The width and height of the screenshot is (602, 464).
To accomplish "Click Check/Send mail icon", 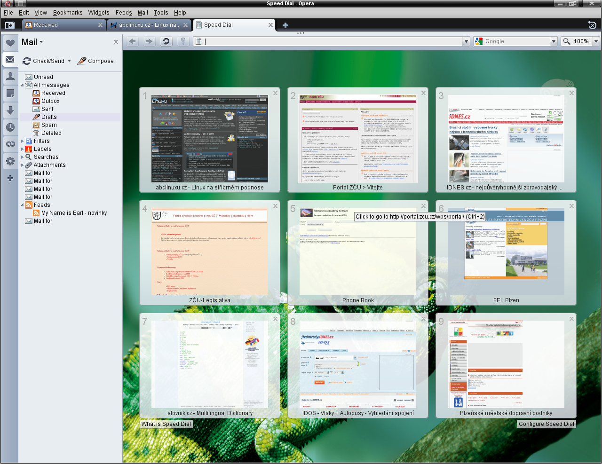I will (x=26, y=61).
